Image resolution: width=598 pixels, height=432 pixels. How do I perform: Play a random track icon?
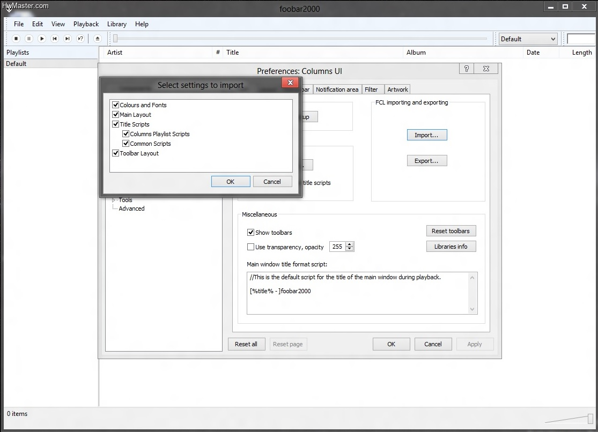pyautogui.click(x=80, y=39)
